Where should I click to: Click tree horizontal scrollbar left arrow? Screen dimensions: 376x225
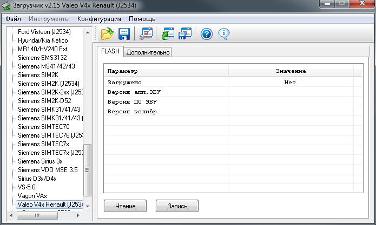click(x=11, y=215)
